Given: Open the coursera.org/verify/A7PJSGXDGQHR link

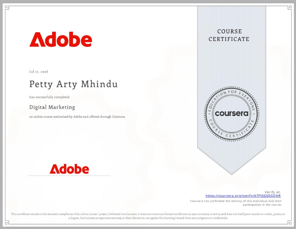Looking at the screenshot, I should pyautogui.click(x=243, y=196).
